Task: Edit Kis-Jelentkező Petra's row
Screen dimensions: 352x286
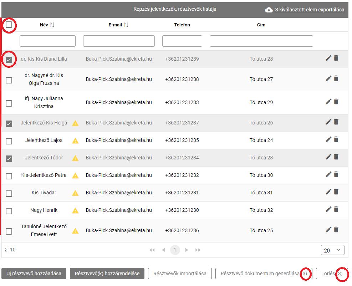Action: [328, 174]
